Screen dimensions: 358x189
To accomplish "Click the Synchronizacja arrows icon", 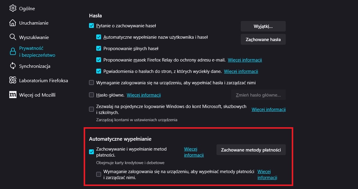I will click(x=13, y=66).
